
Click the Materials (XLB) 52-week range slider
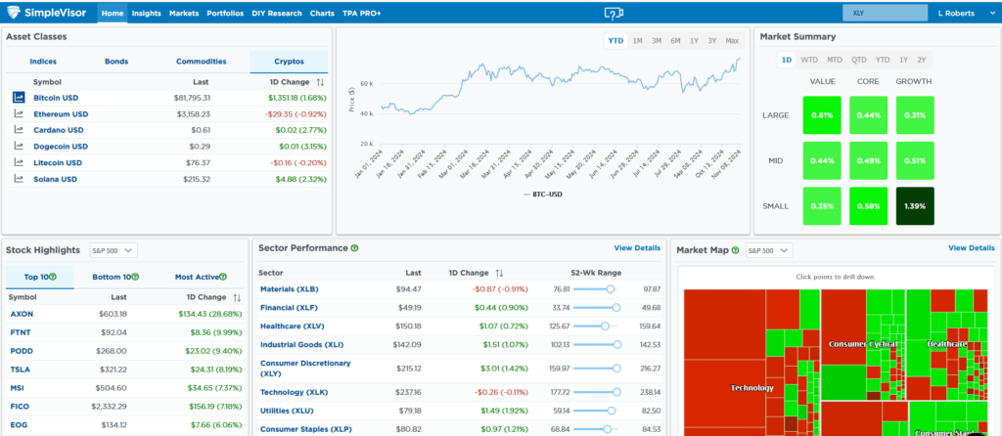pyautogui.click(x=595, y=289)
